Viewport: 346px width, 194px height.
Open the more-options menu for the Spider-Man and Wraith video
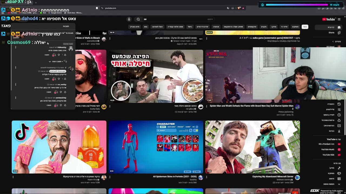(207, 106)
